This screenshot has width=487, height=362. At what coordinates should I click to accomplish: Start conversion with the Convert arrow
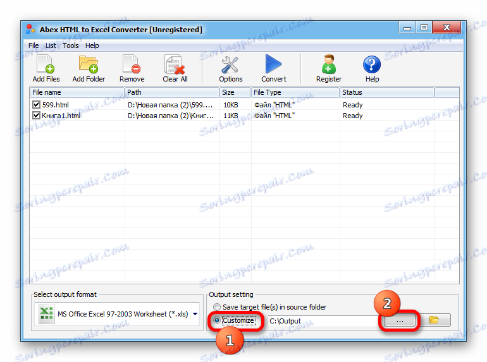click(x=273, y=64)
